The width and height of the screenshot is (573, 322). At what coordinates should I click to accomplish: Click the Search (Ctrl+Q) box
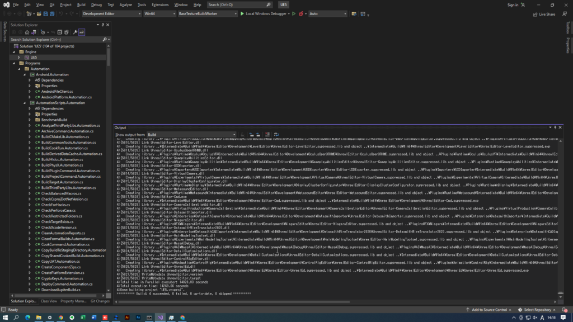[x=239, y=4]
